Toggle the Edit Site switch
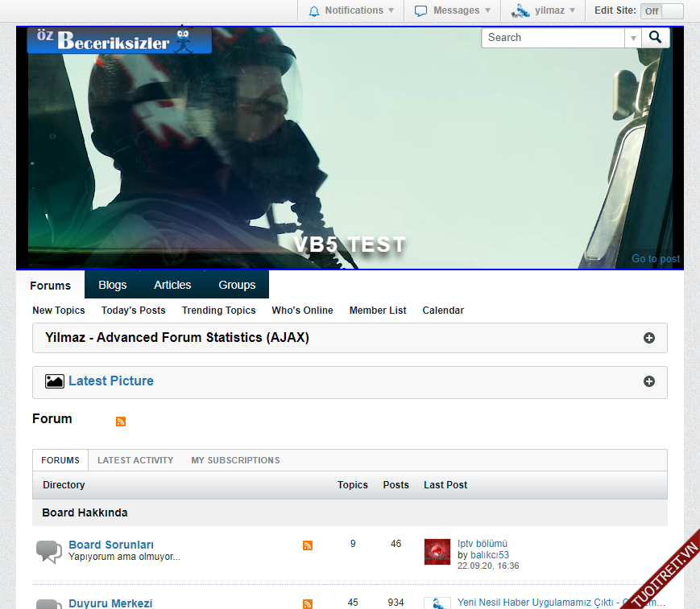The width and height of the screenshot is (700, 609). pyautogui.click(x=661, y=10)
